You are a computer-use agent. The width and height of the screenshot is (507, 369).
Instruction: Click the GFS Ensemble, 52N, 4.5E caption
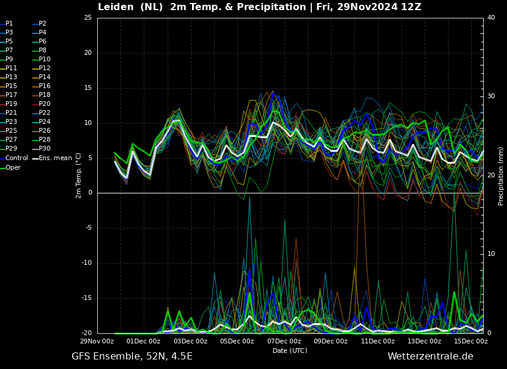pos(132,357)
